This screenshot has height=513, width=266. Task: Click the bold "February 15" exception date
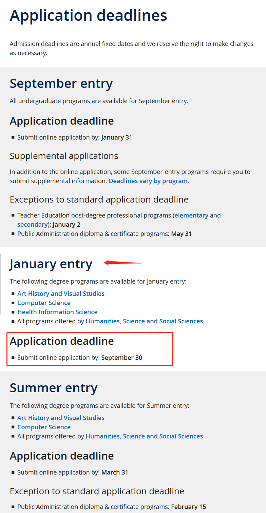tap(188, 507)
